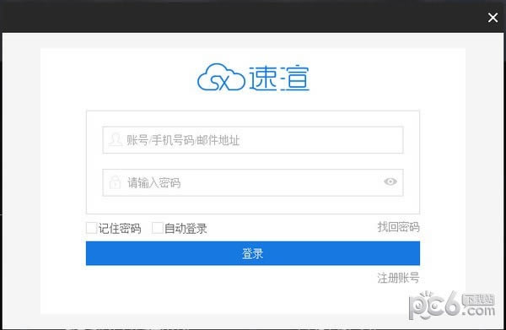This screenshot has height=330, width=506.
Task: Tick the 自动登录 checkbox box
Action: click(158, 228)
